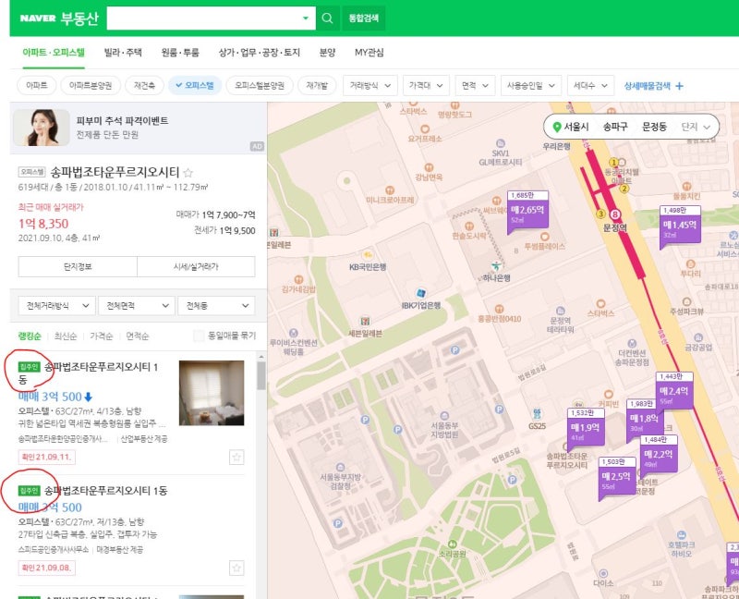This screenshot has width=739, height=599.
Task: Switch to the 원룸·투룸 tab
Action: coord(180,53)
